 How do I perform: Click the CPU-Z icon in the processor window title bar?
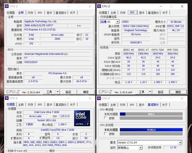[7, 98]
